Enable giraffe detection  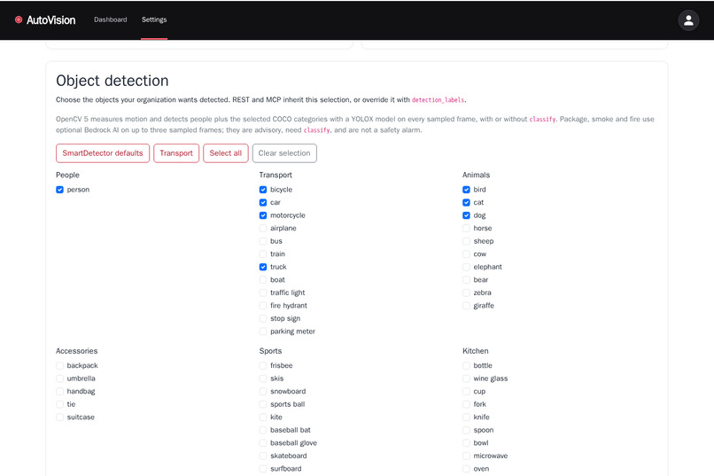[466, 306]
